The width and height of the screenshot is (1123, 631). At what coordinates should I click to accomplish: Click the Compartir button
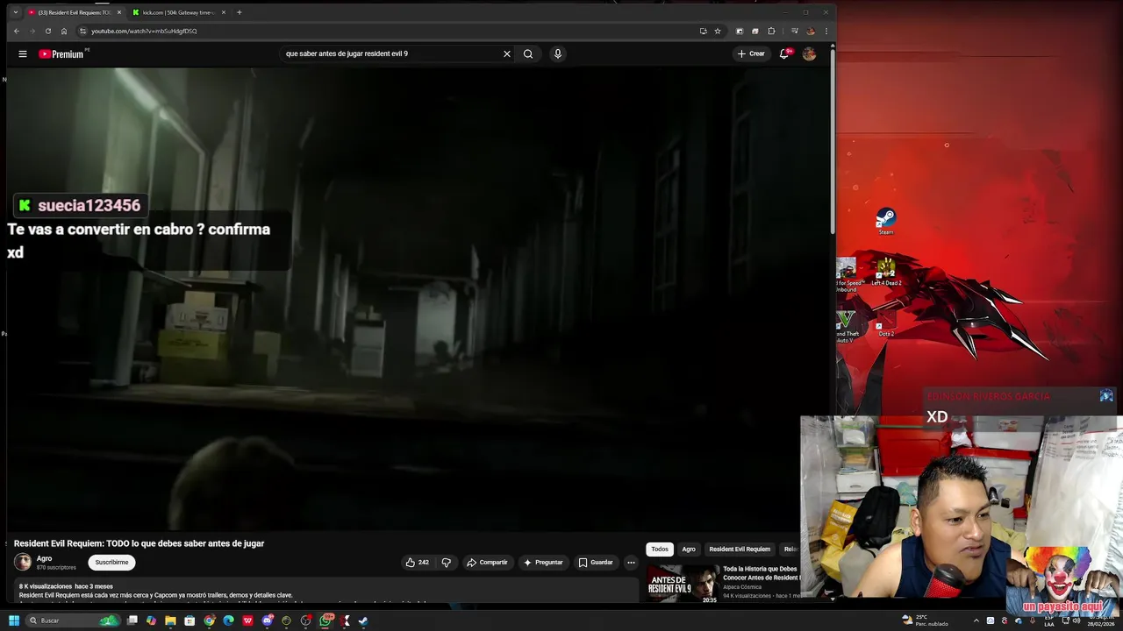pyautogui.click(x=487, y=562)
